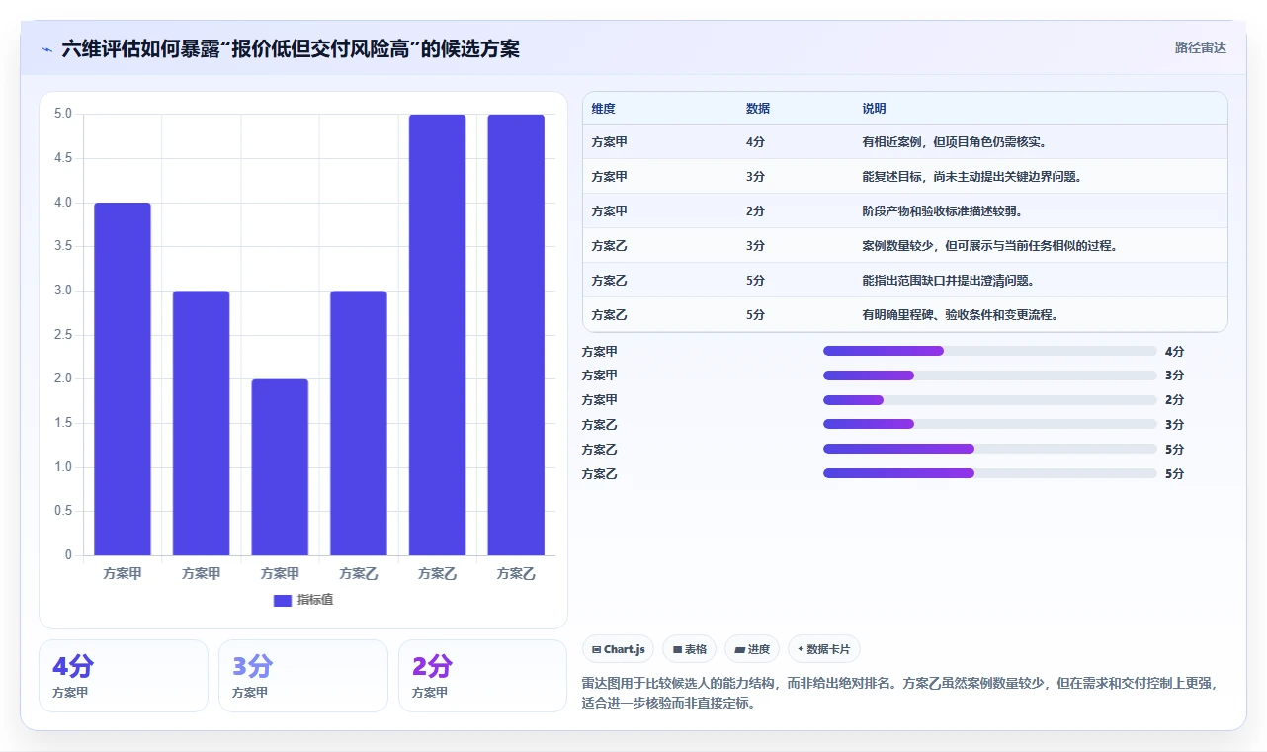Click the 方案甲 chart bar reaching 4.0
Viewport: 1267px width, 752px height.
tap(123, 379)
